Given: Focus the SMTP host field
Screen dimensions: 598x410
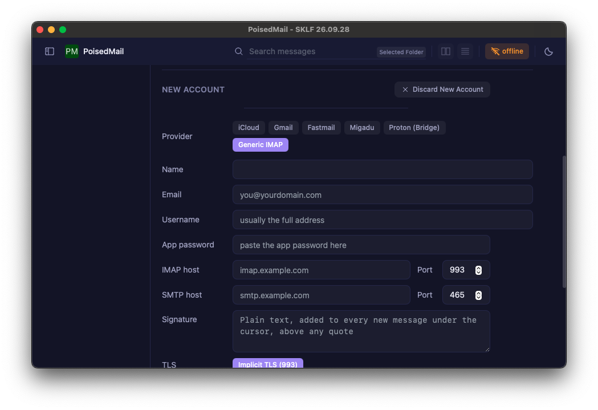Looking at the screenshot, I should click(x=321, y=295).
